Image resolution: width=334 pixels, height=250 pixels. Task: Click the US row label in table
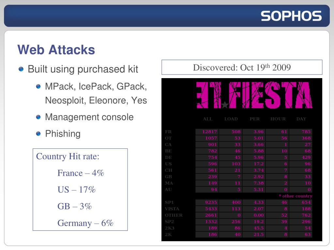coord(168,164)
